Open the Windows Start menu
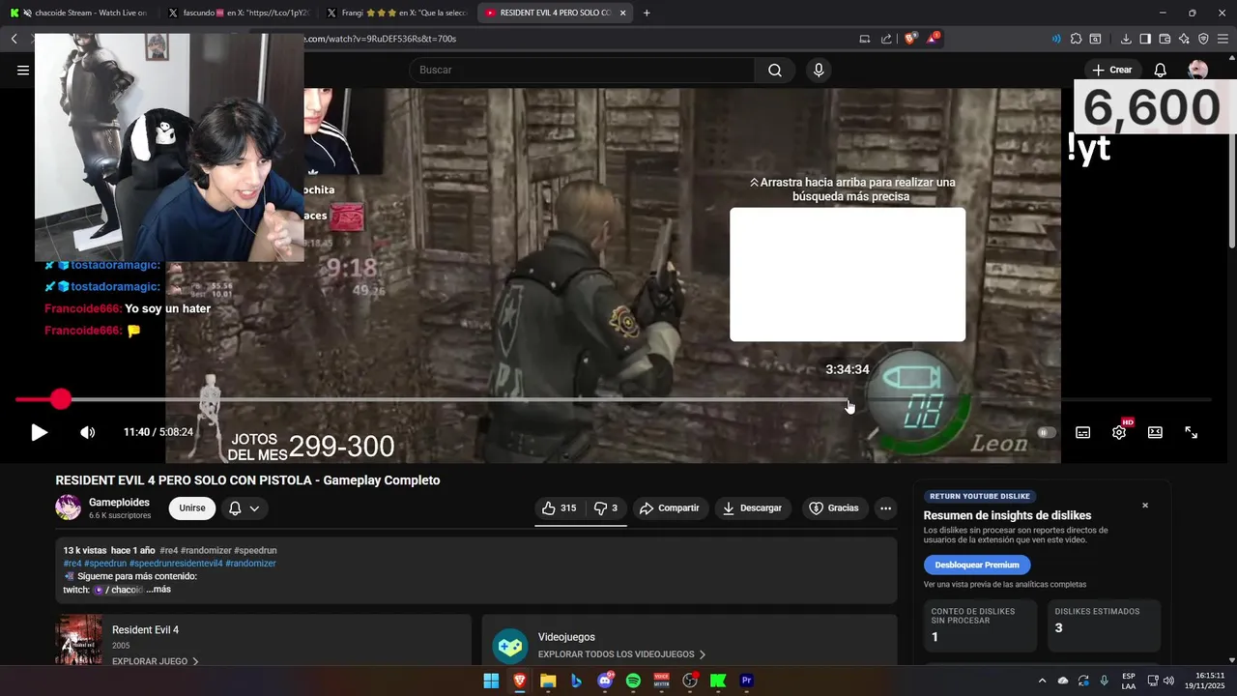The width and height of the screenshot is (1237, 696). pos(491,681)
